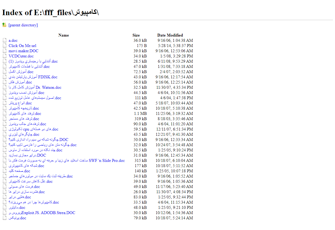Open the a.doc file link
Image resolution: width=335 pixels, height=230 pixels.
click(x=13, y=40)
